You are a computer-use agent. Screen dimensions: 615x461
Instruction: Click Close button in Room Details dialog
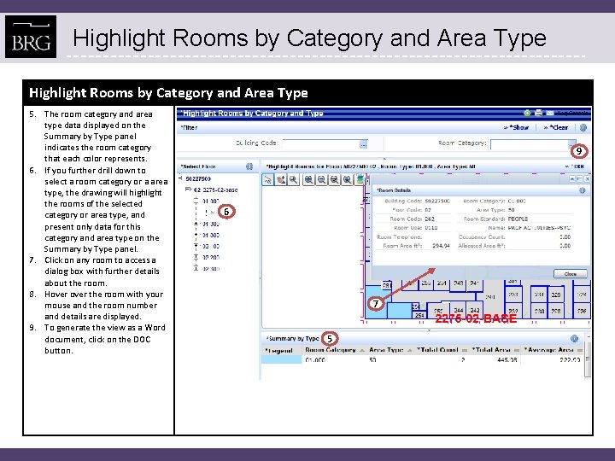click(x=571, y=274)
